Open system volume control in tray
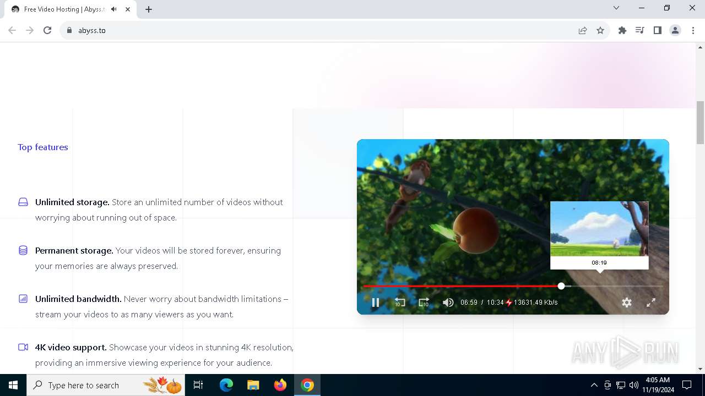The image size is (705, 396). (634, 385)
